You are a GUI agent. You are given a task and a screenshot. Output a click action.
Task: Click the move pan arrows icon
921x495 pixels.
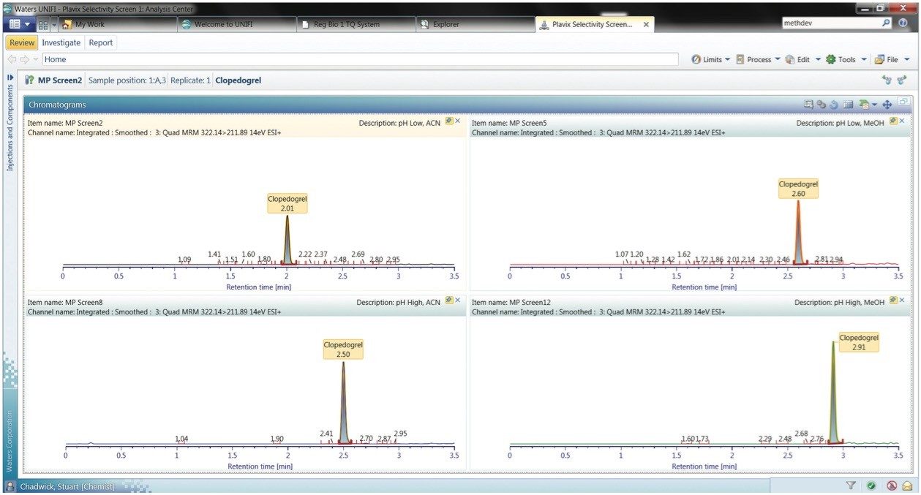tap(887, 105)
